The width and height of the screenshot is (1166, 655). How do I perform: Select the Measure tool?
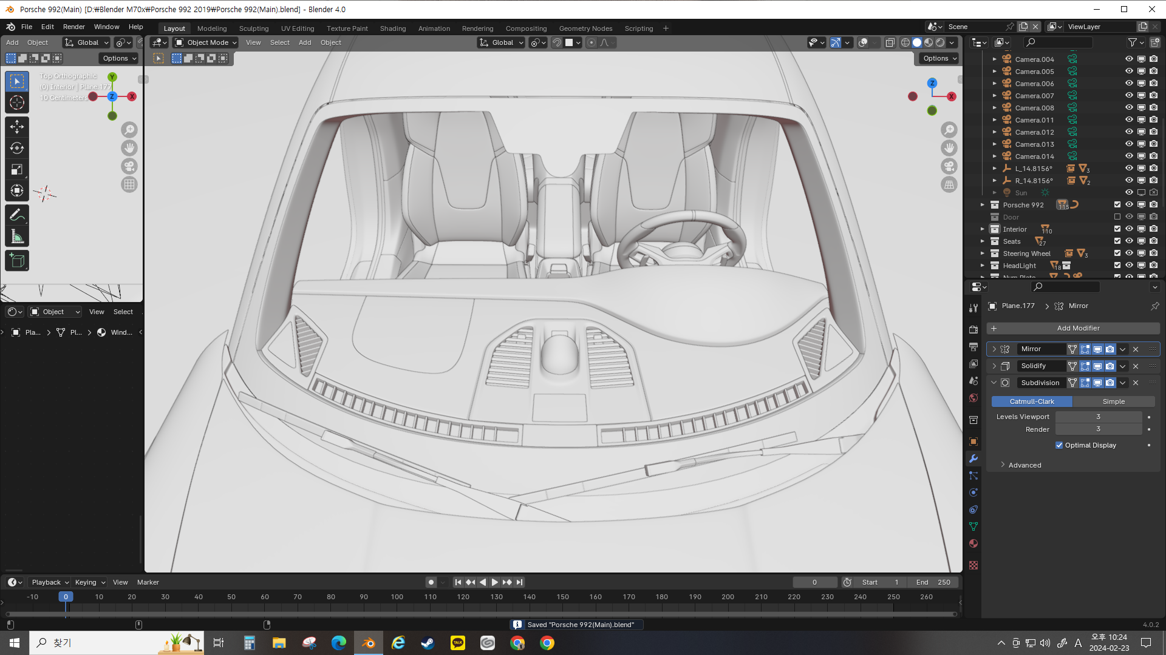tap(17, 237)
